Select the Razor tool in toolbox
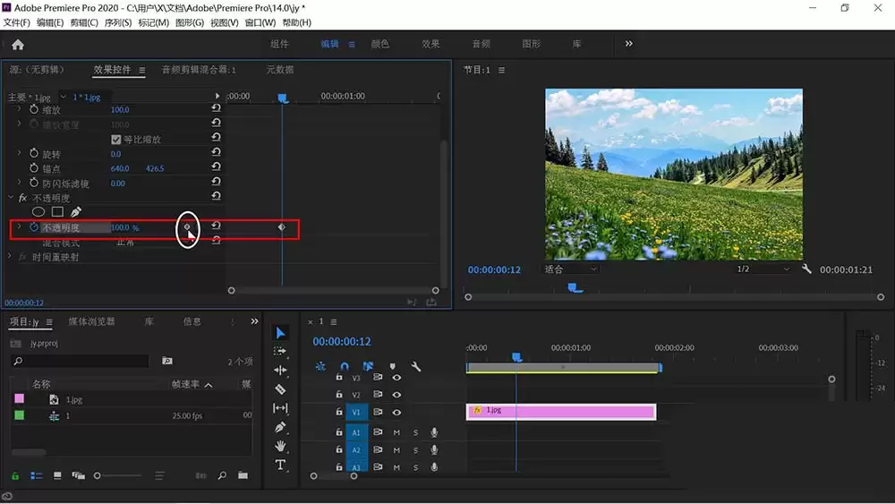The image size is (895, 504). [x=280, y=389]
